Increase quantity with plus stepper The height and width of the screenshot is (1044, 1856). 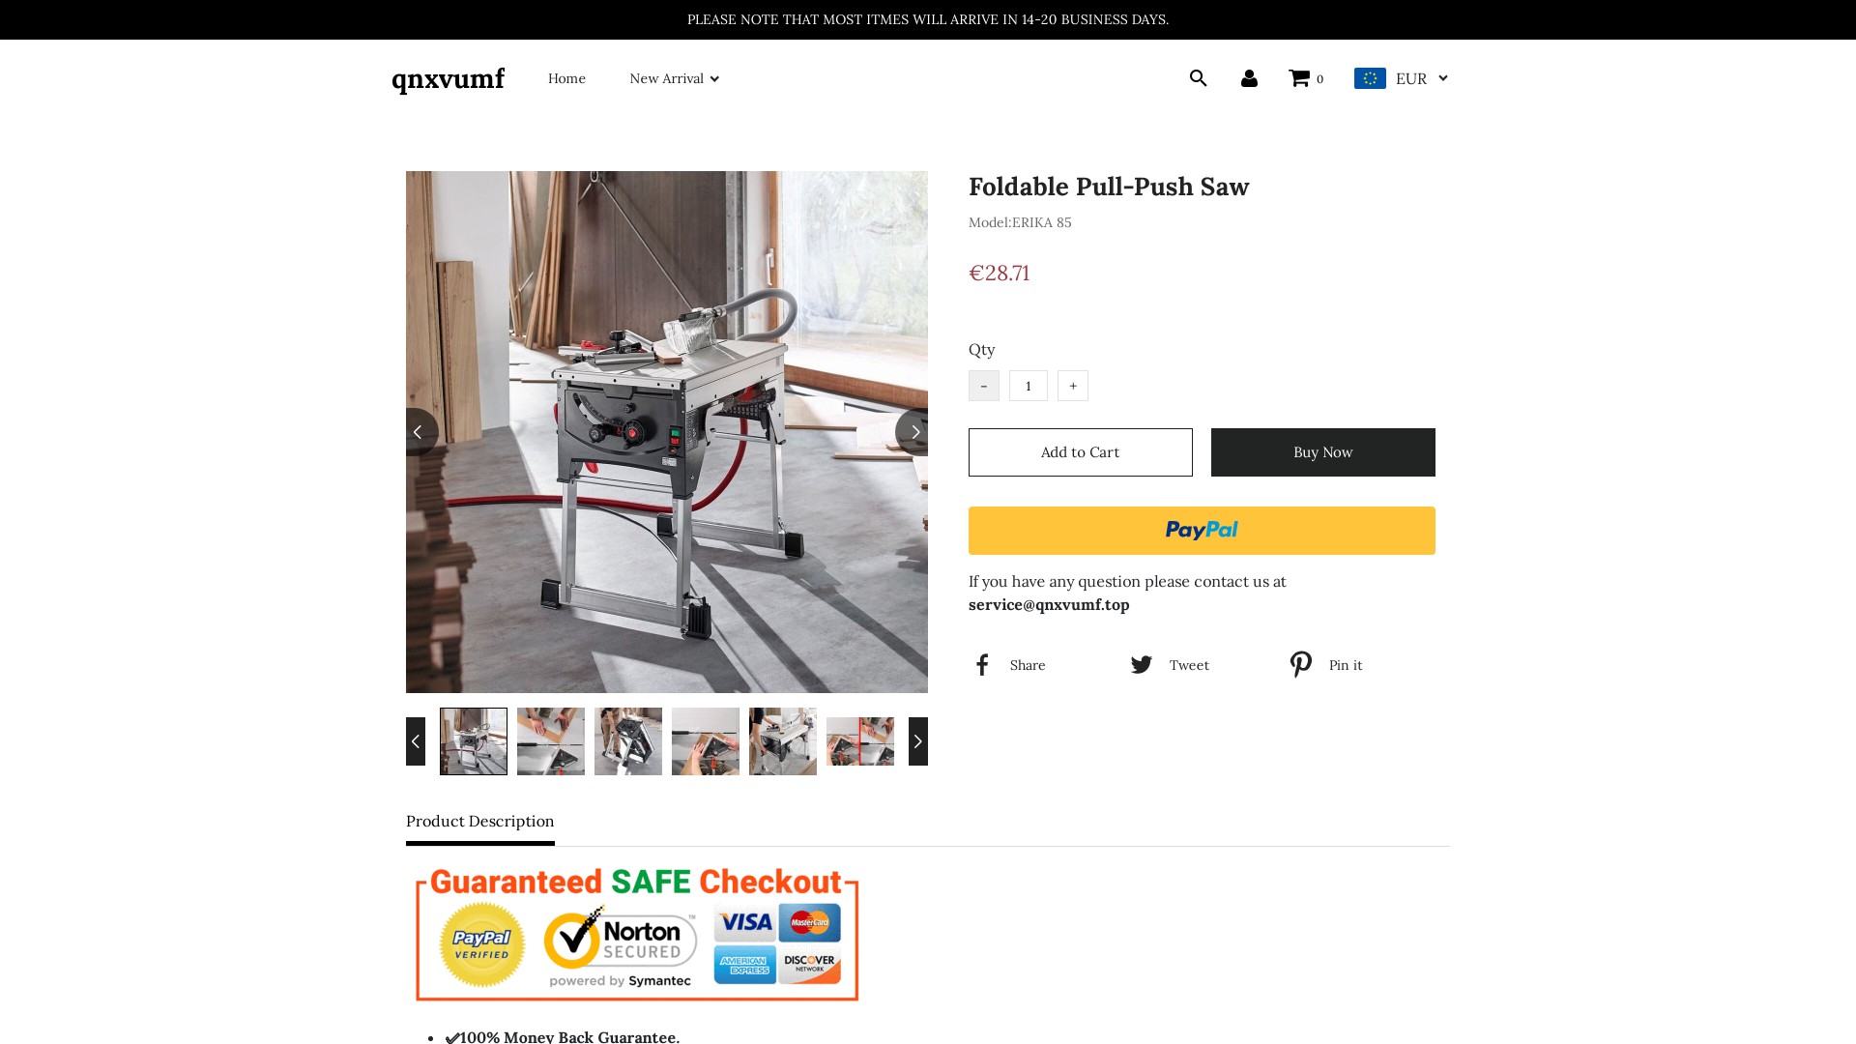[x=1073, y=386]
